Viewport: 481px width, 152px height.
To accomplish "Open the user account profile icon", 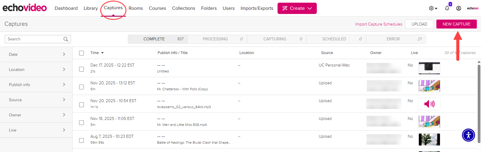I will pyautogui.click(x=459, y=8).
